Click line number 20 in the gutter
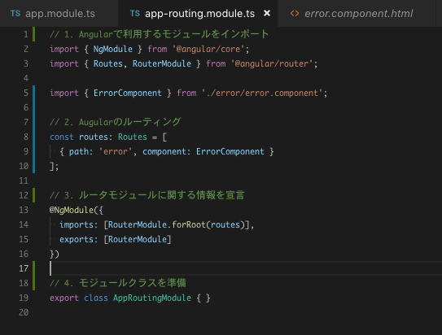The width and height of the screenshot is (442, 335). tap(24, 312)
